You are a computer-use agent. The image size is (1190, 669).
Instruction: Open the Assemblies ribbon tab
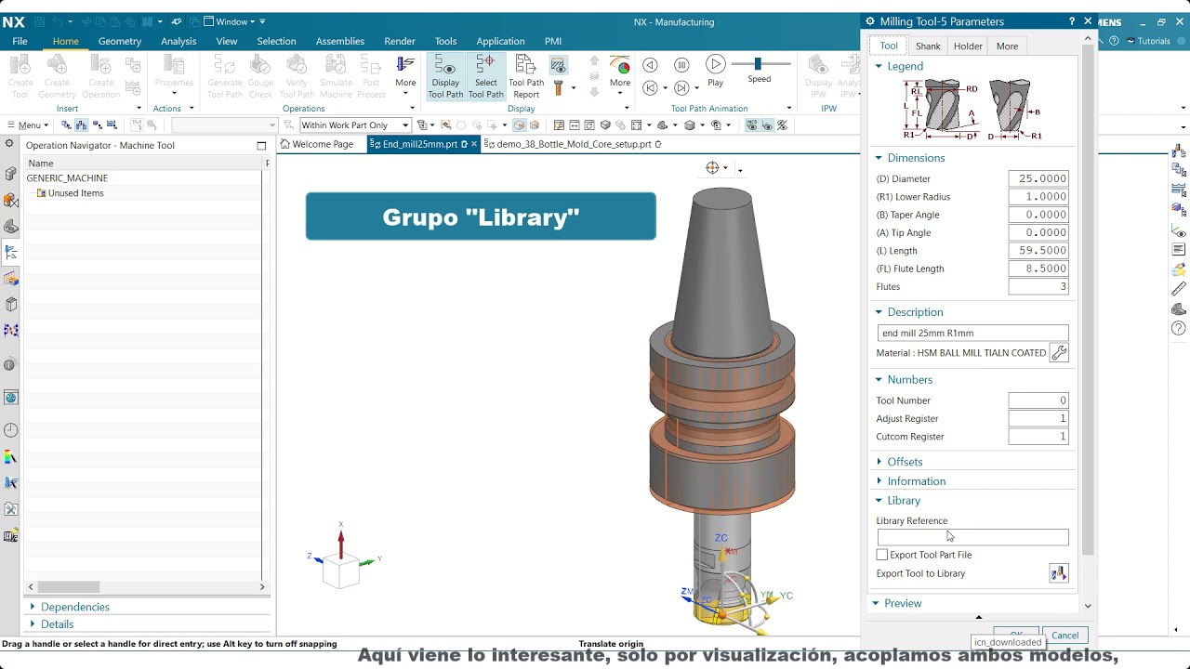click(x=340, y=41)
